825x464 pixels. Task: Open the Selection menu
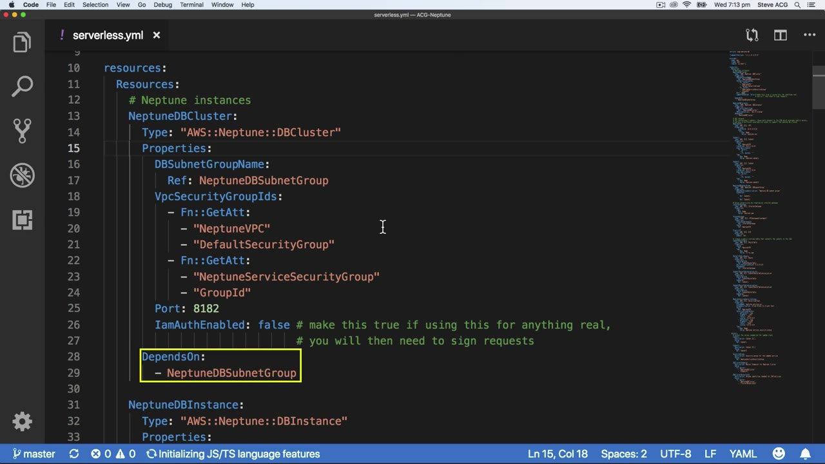click(x=95, y=5)
